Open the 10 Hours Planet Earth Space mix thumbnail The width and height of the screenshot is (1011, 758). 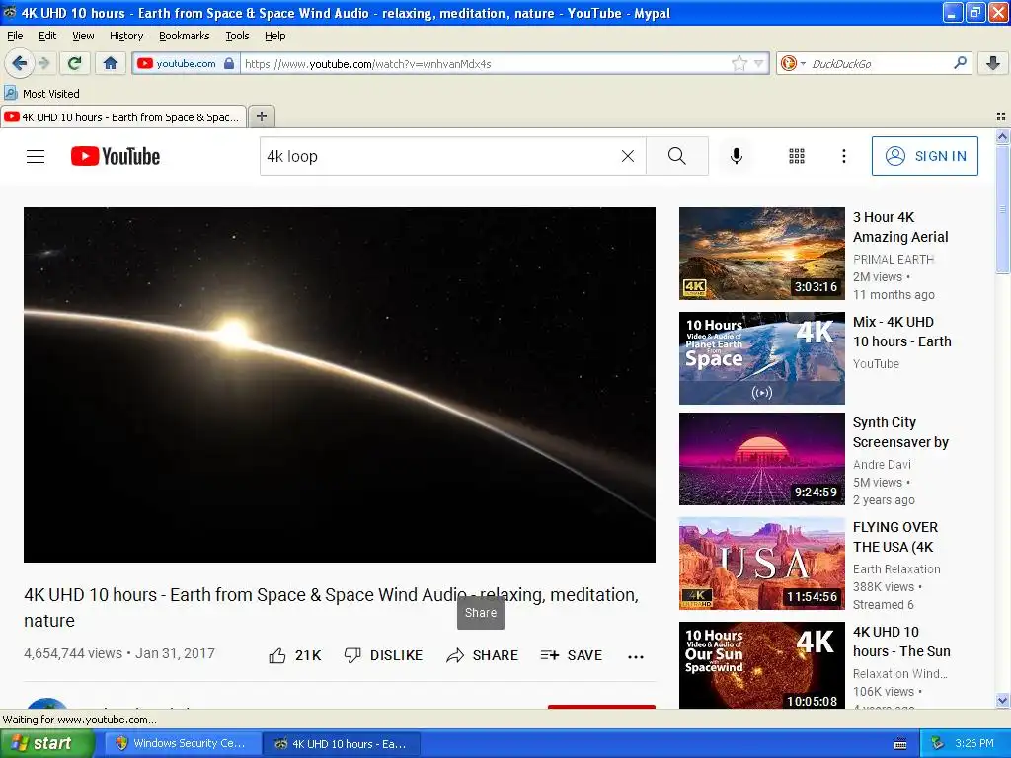pos(761,357)
